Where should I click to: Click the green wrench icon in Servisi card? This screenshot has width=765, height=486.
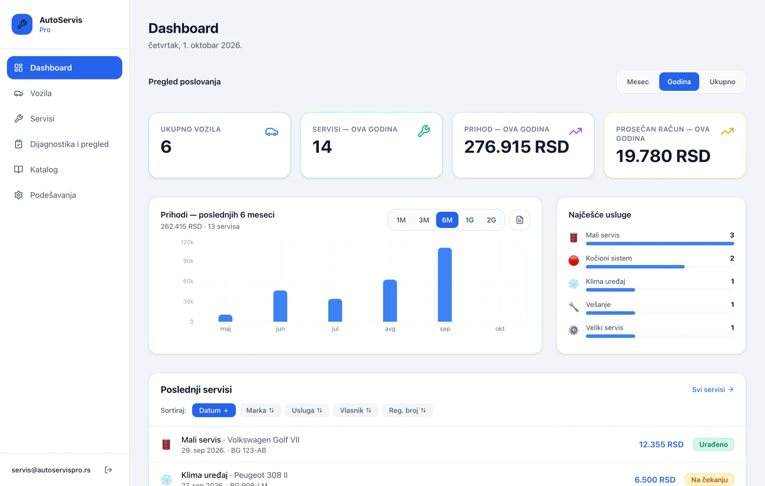pos(424,131)
